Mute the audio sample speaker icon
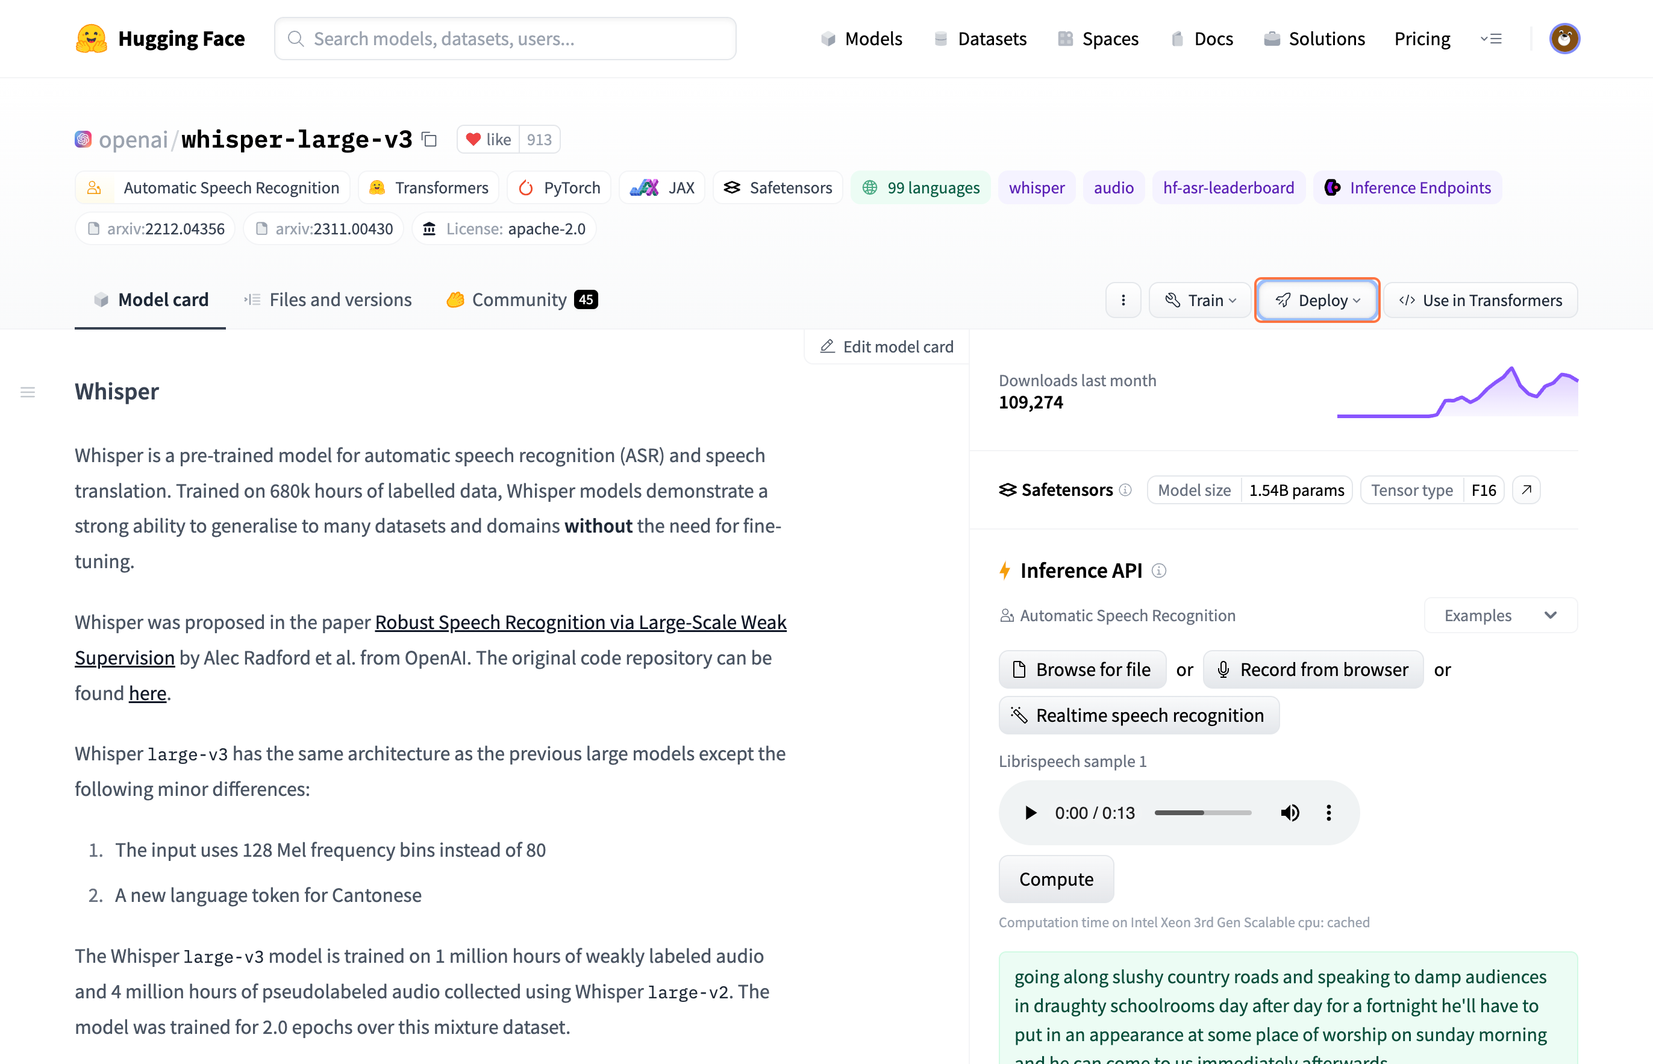The image size is (1653, 1064). (1289, 813)
